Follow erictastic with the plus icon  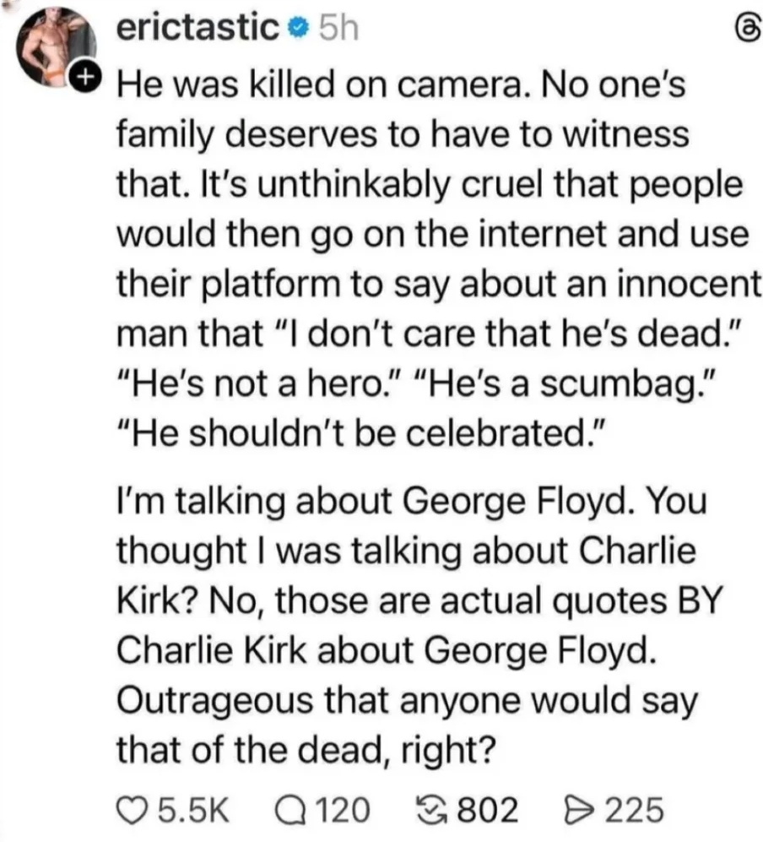click(84, 79)
